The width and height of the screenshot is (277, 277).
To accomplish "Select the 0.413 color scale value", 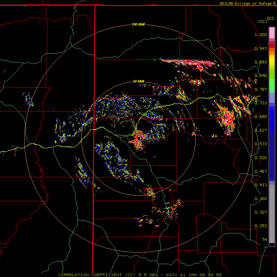I will point(261,185).
